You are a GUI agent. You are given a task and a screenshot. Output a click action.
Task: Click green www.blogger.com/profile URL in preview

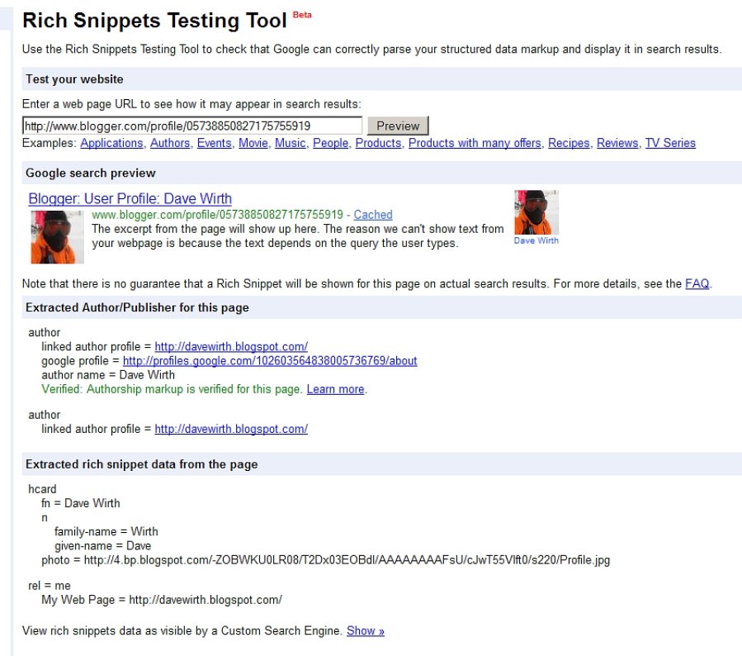tap(217, 215)
